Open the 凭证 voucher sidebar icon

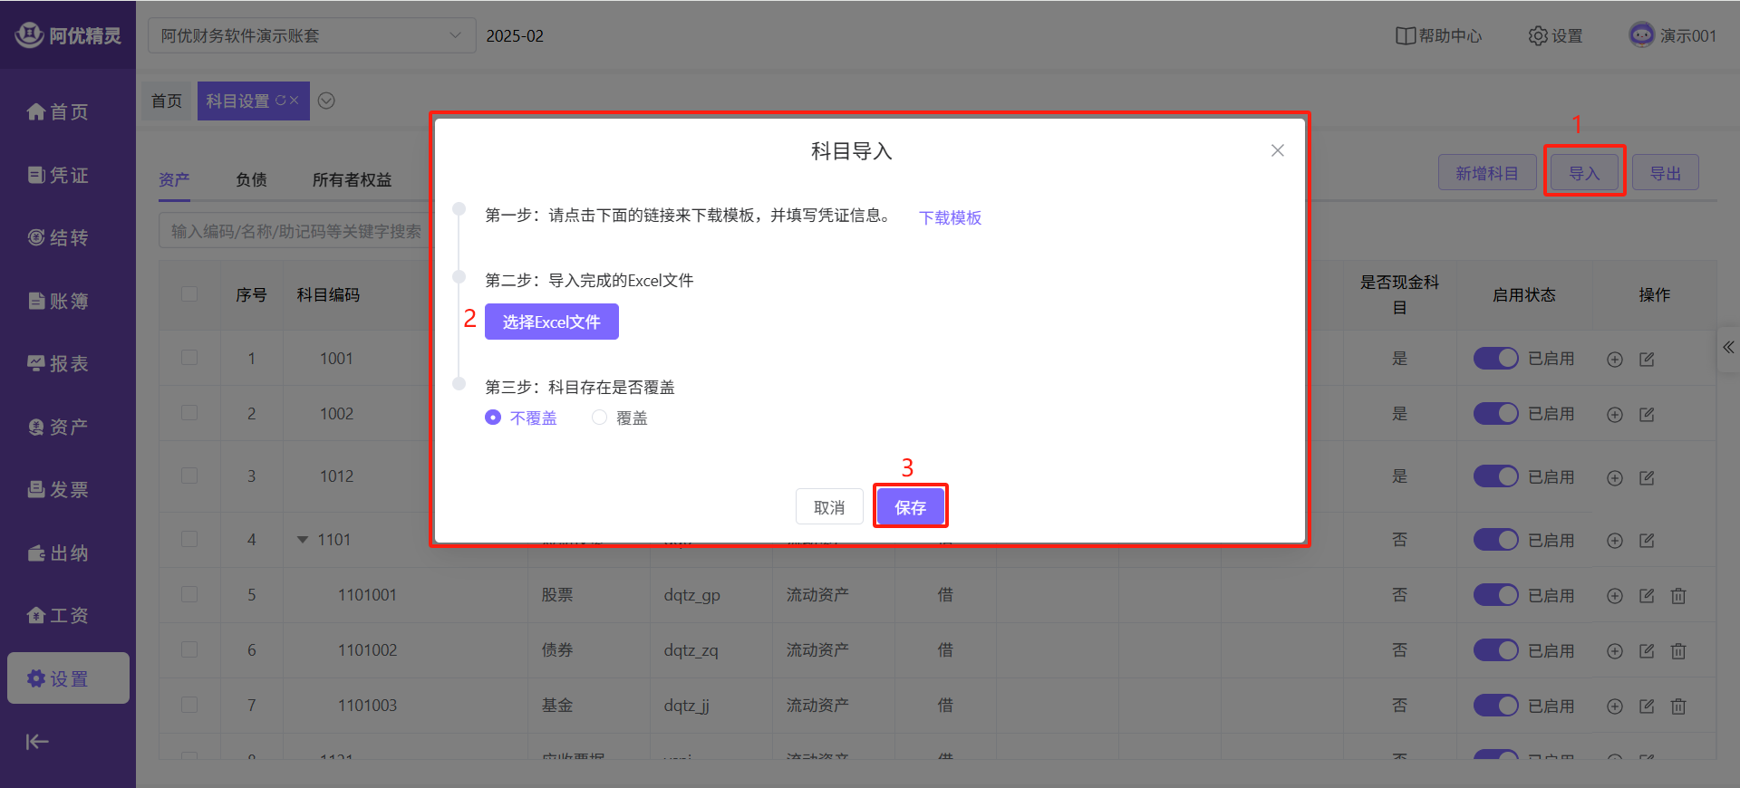pos(36,175)
